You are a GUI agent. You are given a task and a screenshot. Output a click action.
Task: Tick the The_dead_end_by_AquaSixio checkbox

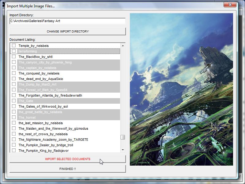pyautogui.click(x=14, y=79)
